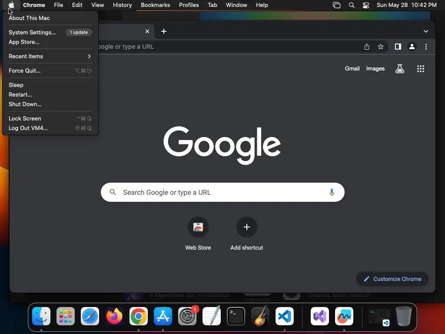
Task: Open the View menu
Action: (97, 5)
